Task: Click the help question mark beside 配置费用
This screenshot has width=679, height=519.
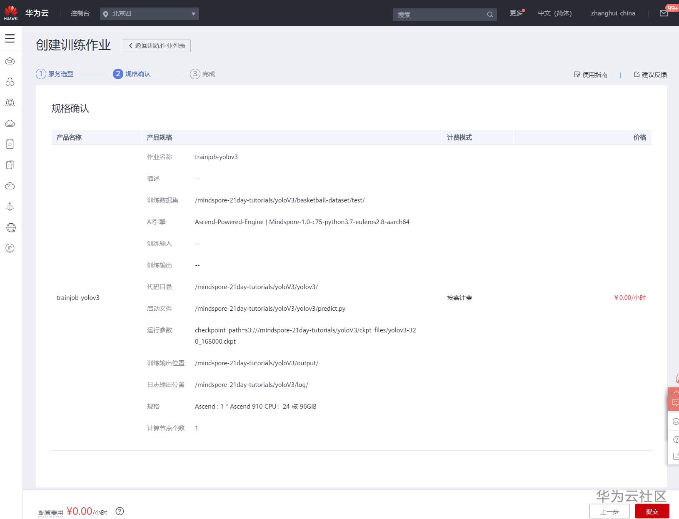Action: click(120, 511)
